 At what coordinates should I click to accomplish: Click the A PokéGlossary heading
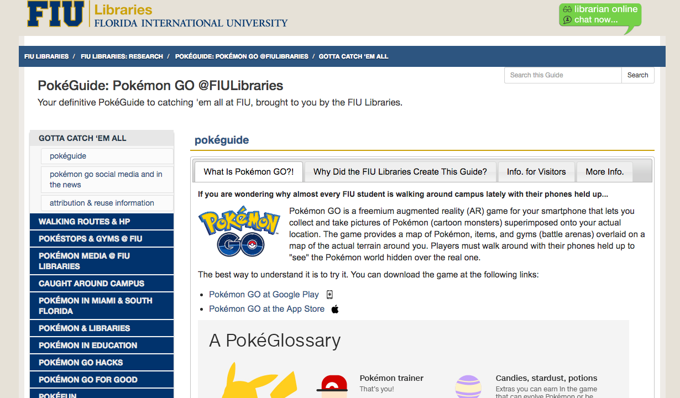click(x=275, y=340)
